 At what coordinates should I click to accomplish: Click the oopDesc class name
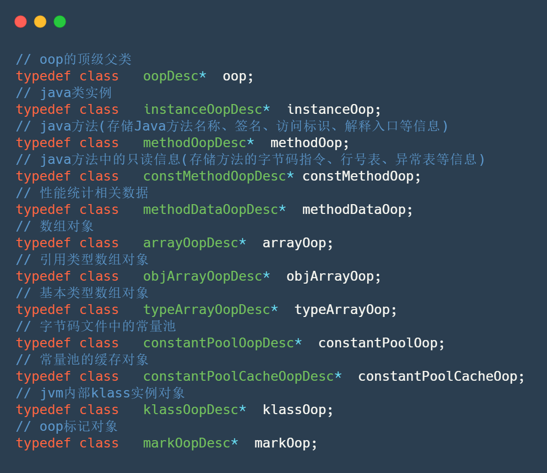point(171,77)
